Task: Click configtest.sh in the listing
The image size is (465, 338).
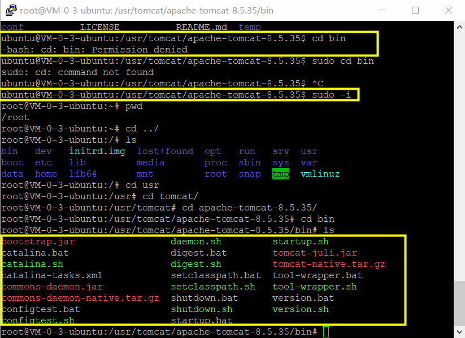Action: [x=38, y=321]
